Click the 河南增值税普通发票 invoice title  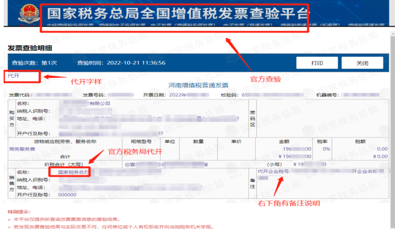pos(198,86)
